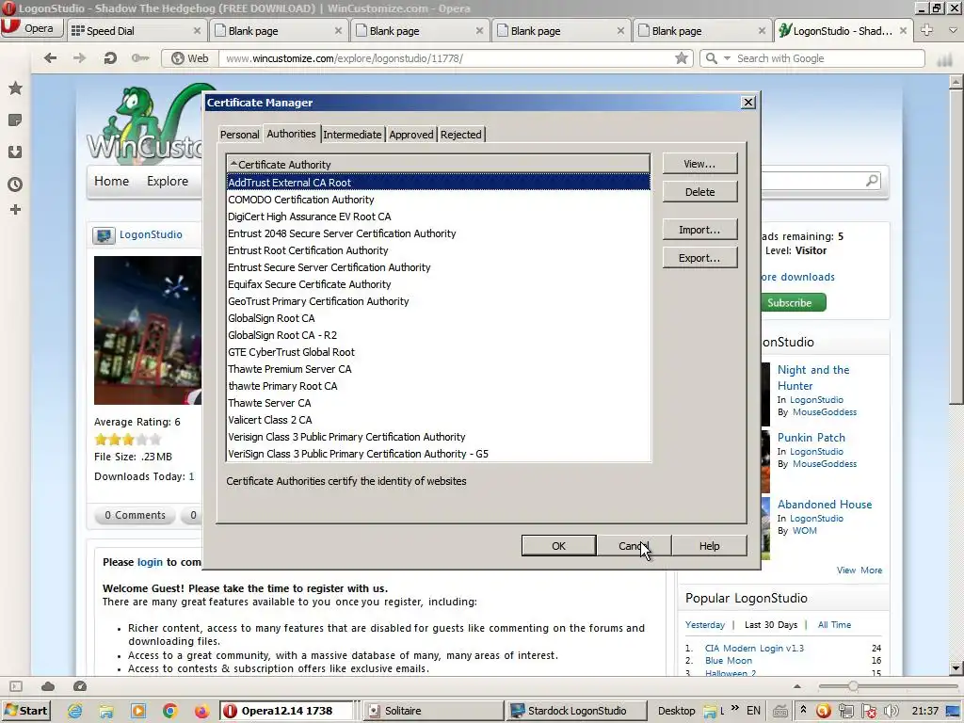
Task: Open the Rejected certificates tab
Action: (x=461, y=135)
